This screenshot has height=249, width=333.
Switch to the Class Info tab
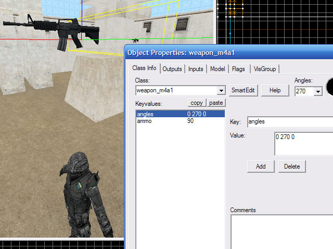[144, 68]
